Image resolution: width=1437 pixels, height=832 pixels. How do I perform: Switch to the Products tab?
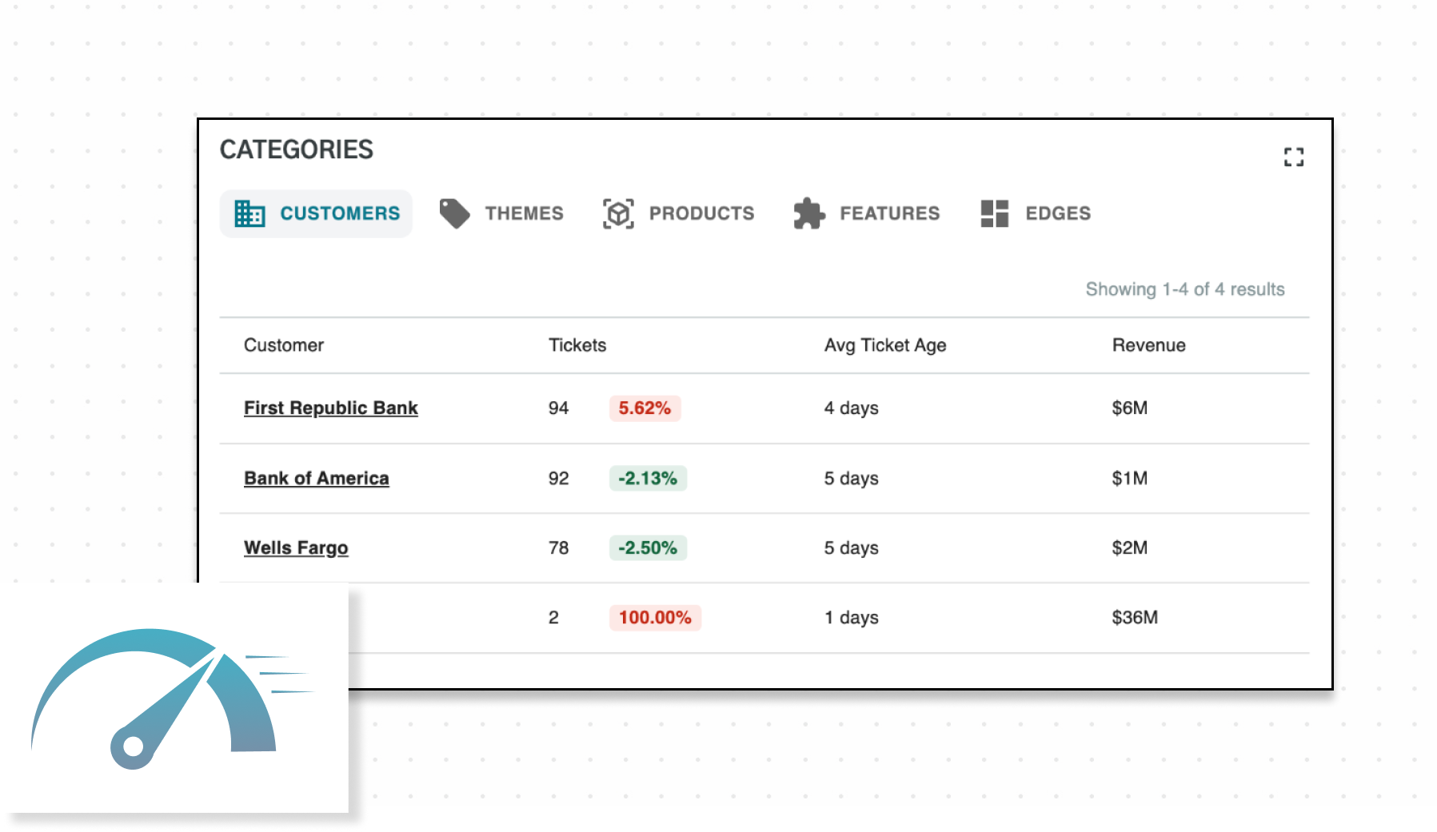(x=678, y=213)
